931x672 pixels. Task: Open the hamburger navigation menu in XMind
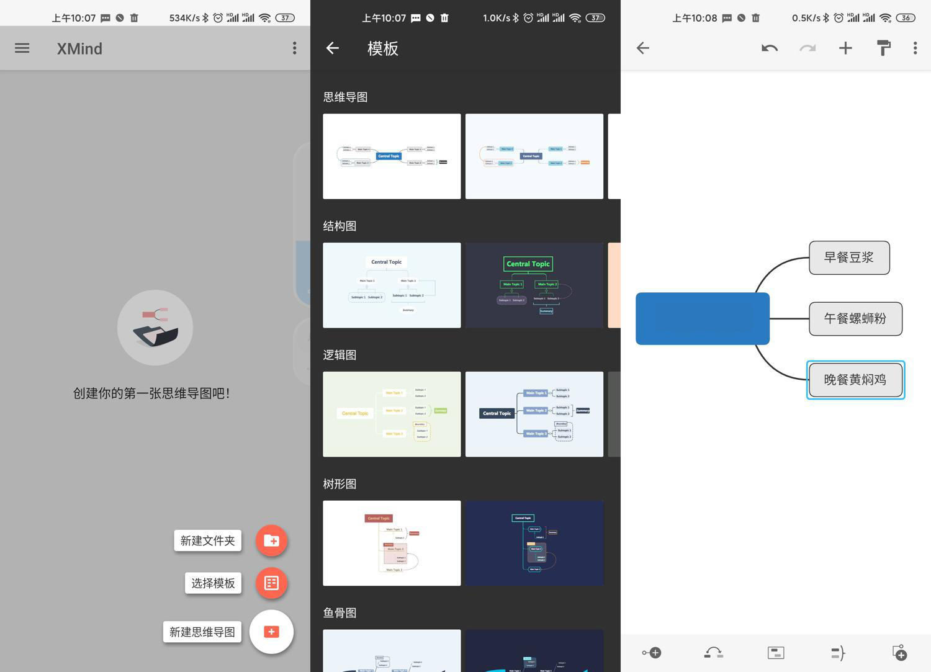click(x=22, y=48)
